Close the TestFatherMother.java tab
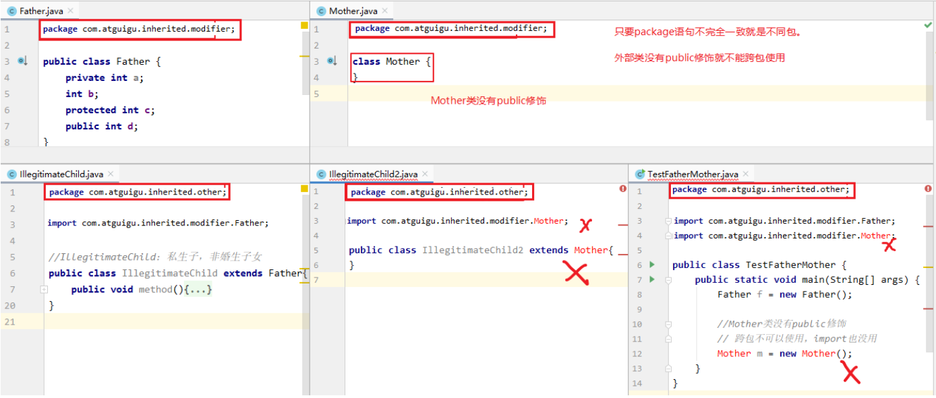This screenshot has width=936, height=398. tap(747, 174)
